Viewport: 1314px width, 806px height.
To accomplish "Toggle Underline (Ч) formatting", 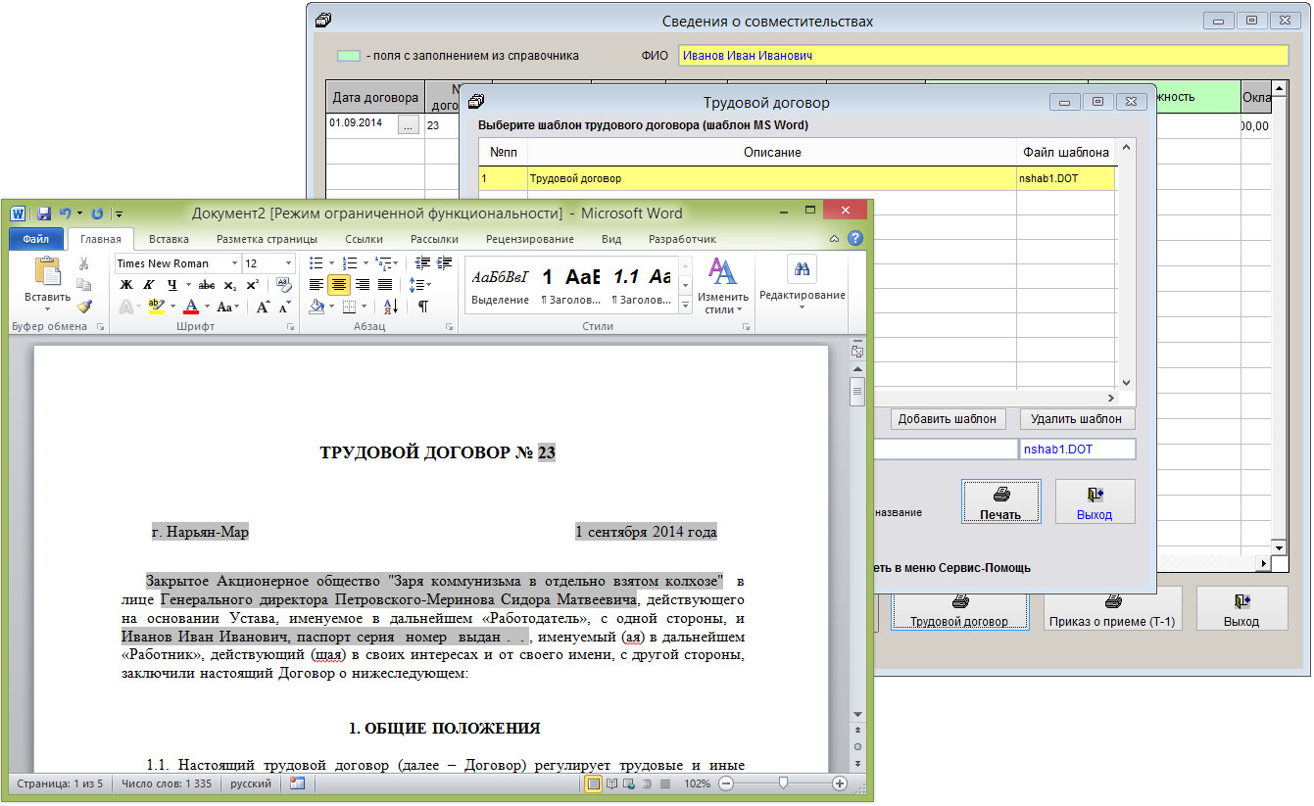I will (x=171, y=285).
